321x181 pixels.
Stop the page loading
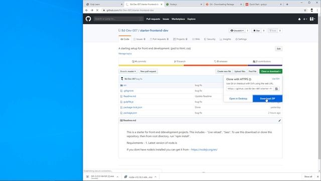(97, 10)
